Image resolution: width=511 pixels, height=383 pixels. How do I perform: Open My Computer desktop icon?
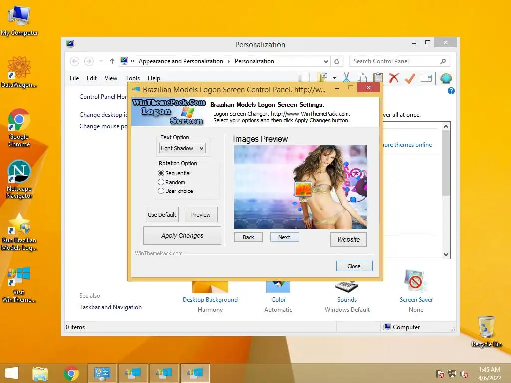(19, 21)
